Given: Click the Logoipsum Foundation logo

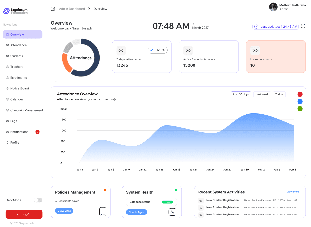Looking at the screenshot, I should click(x=15, y=11).
